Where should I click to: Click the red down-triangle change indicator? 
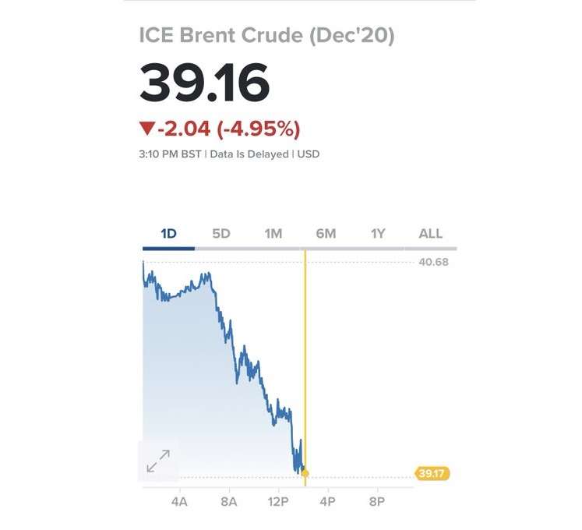tap(147, 129)
